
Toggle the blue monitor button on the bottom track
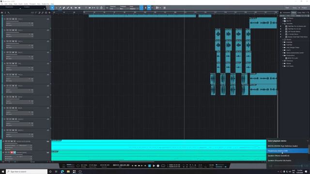click(15, 152)
